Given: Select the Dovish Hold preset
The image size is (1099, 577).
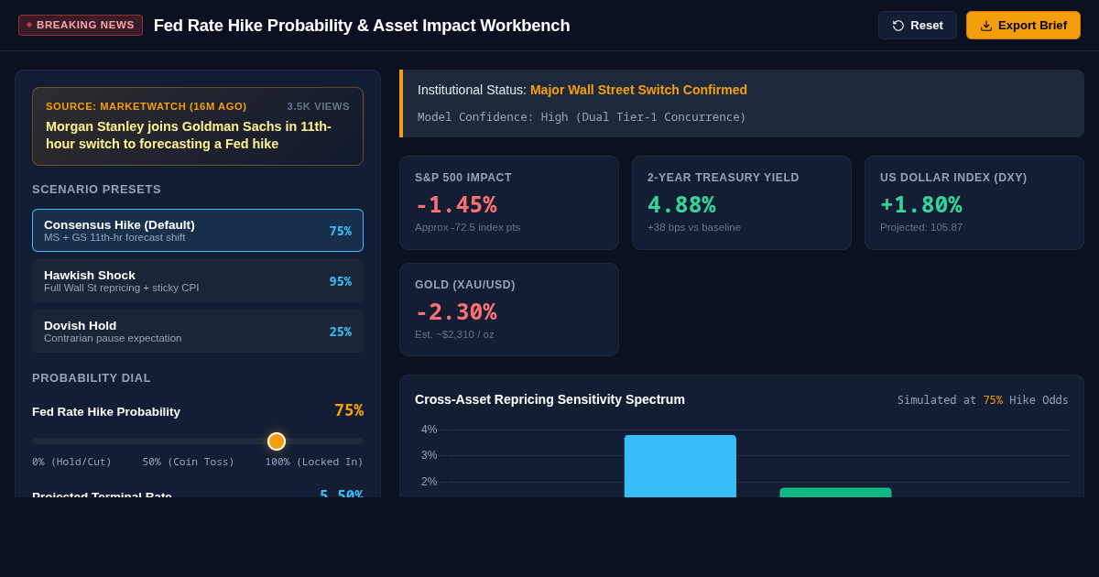Looking at the screenshot, I should point(198,332).
